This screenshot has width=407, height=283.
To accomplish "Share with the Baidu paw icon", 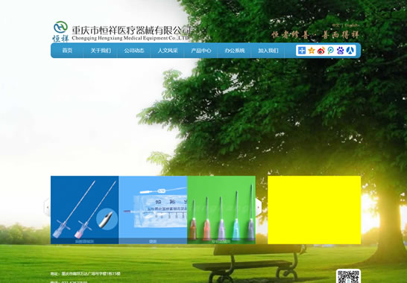I will pyautogui.click(x=341, y=51).
